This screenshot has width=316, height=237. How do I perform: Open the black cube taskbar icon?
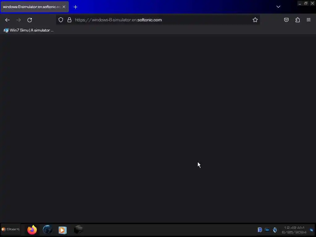[x=78, y=229]
